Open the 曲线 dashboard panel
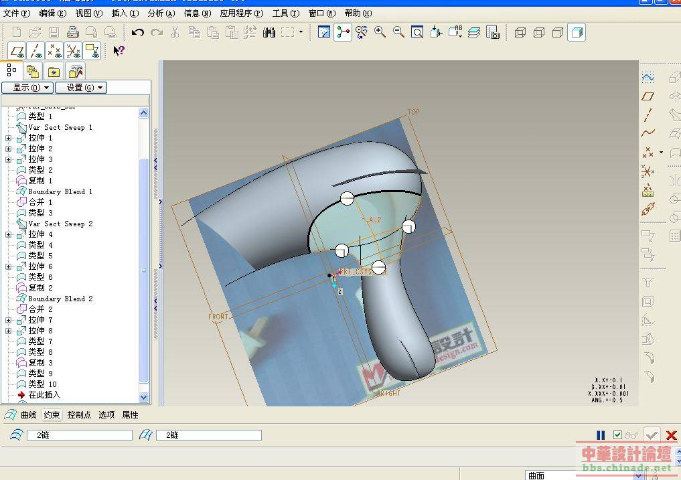The width and height of the screenshot is (681, 480). [29, 415]
